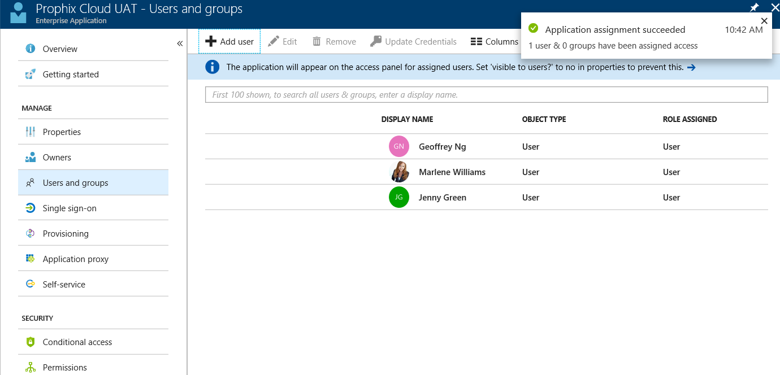Click the Properties sliders icon
This screenshot has height=375, width=780.
(x=31, y=132)
